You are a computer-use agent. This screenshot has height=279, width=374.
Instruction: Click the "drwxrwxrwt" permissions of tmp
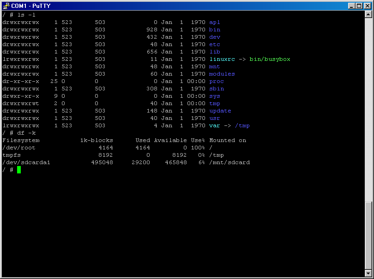point(21,103)
